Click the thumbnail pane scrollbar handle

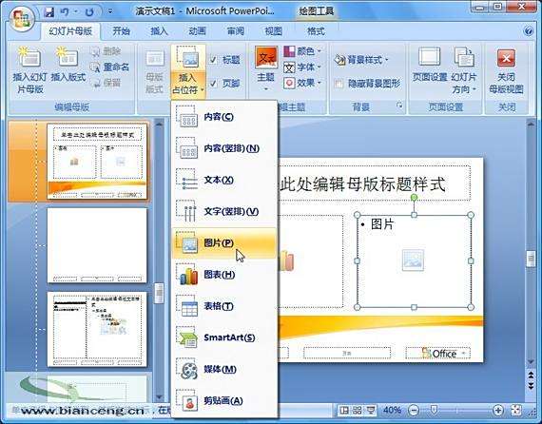pos(159,293)
